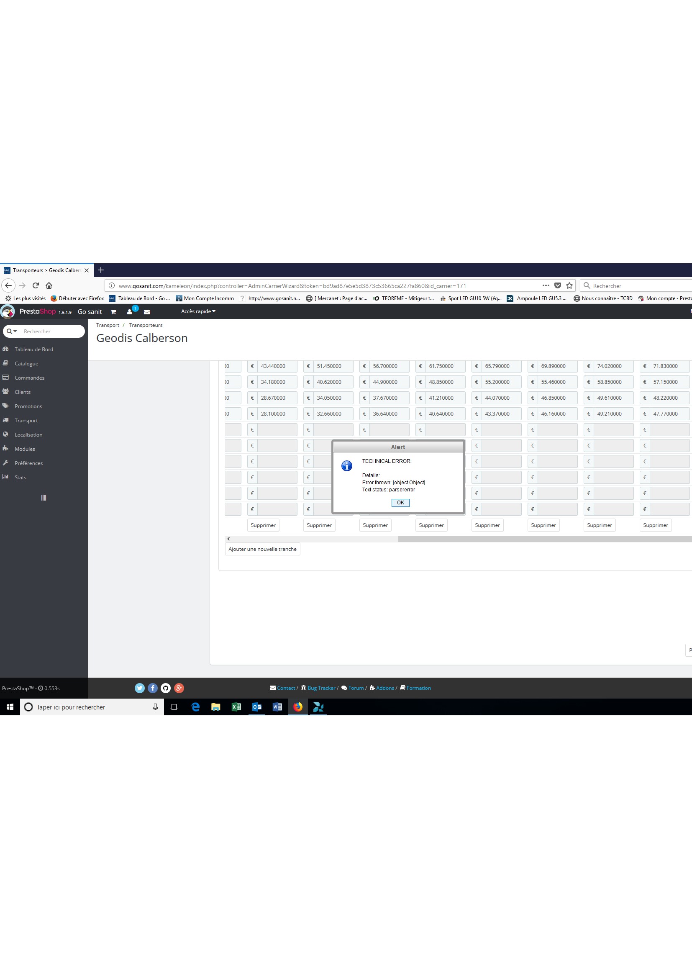Open the Clients menu
This screenshot has width=692, height=979.
(x=23, y=392)
